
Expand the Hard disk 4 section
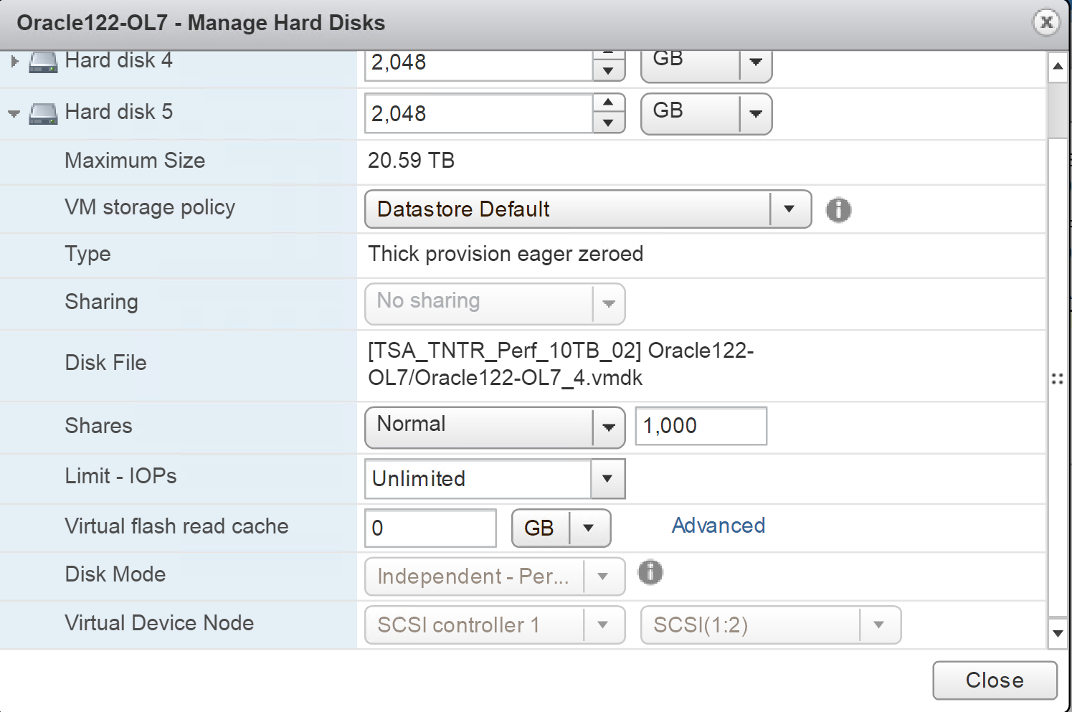[14, 62]
